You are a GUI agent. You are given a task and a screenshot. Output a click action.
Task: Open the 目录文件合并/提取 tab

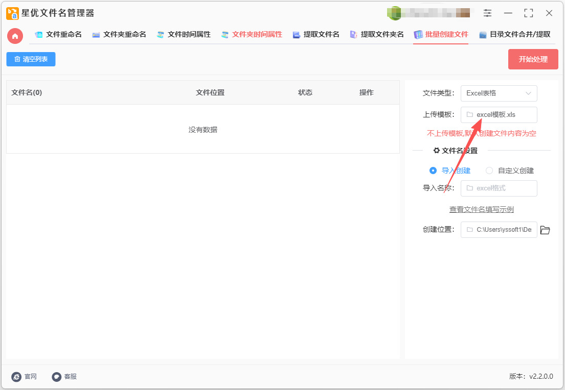click(515, 35)
